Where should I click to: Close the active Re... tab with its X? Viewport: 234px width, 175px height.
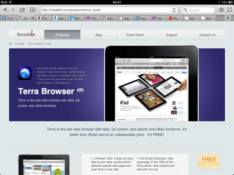(33, 18)
